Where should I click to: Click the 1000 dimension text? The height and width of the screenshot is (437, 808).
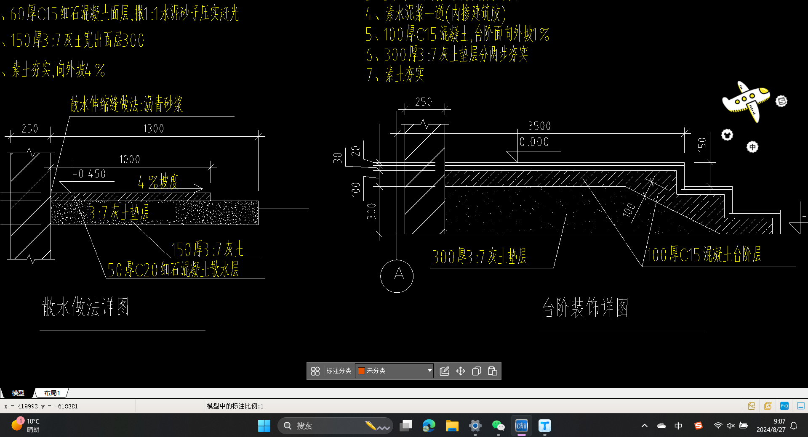129,159
